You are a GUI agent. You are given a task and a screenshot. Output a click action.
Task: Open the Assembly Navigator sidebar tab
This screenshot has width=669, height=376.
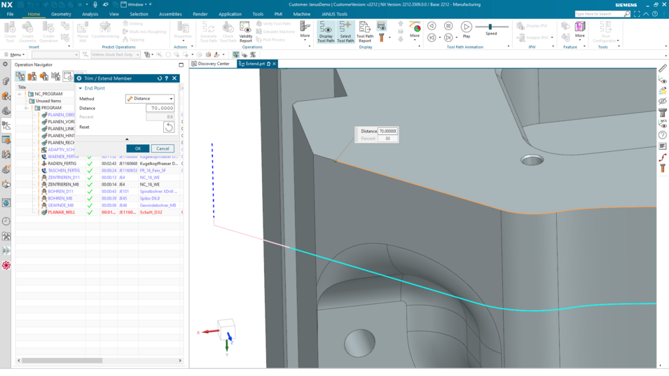(6, 81)
